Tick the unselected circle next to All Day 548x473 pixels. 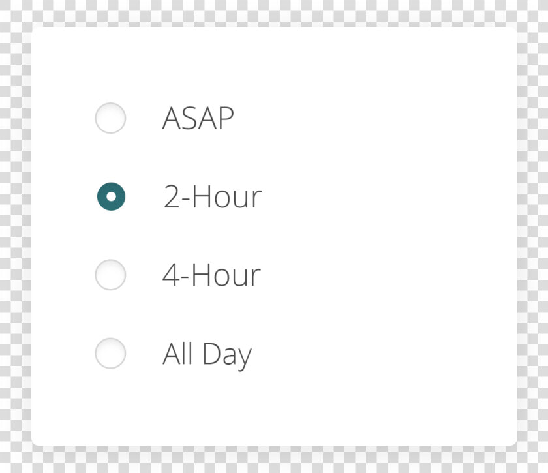pos(110,353)
